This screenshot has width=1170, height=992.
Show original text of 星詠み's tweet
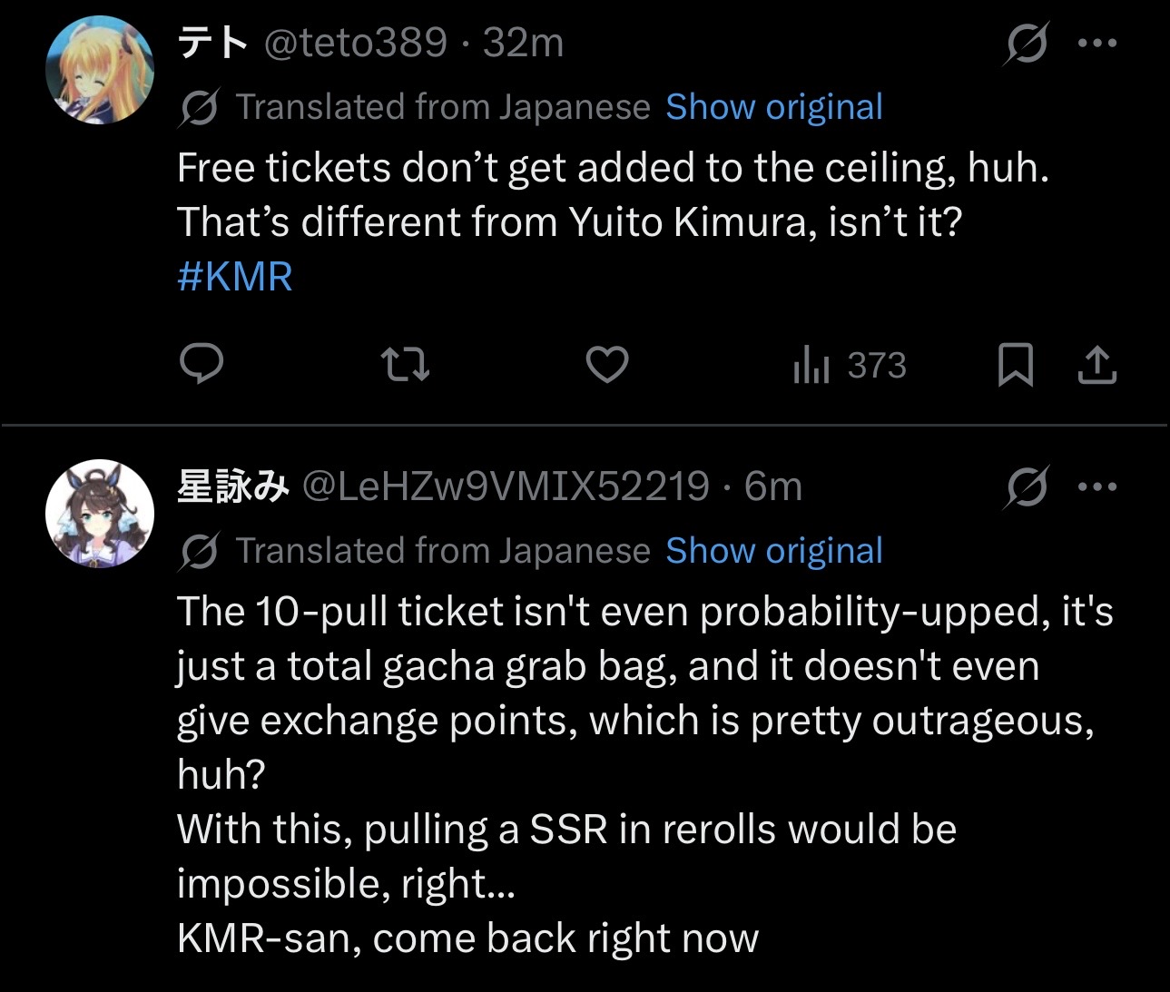coord(773,551)
